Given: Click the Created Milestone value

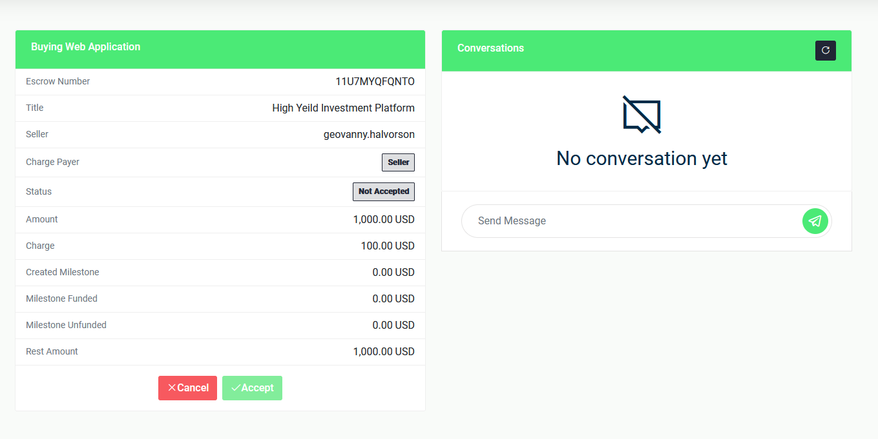Looking at the screenshot, I should (393, 273).
